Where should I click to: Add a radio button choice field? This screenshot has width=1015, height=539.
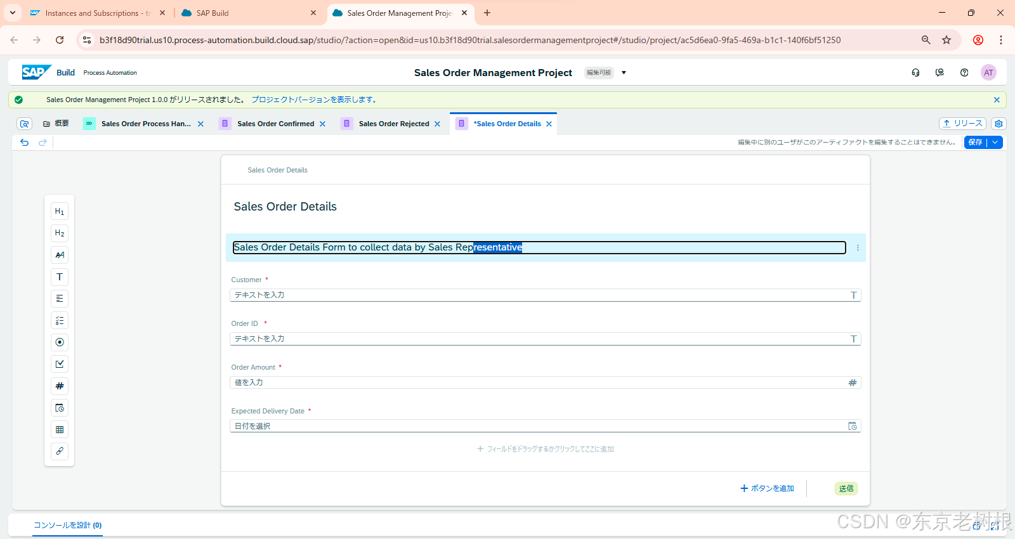pyautogui.click(x=60, y=342)
